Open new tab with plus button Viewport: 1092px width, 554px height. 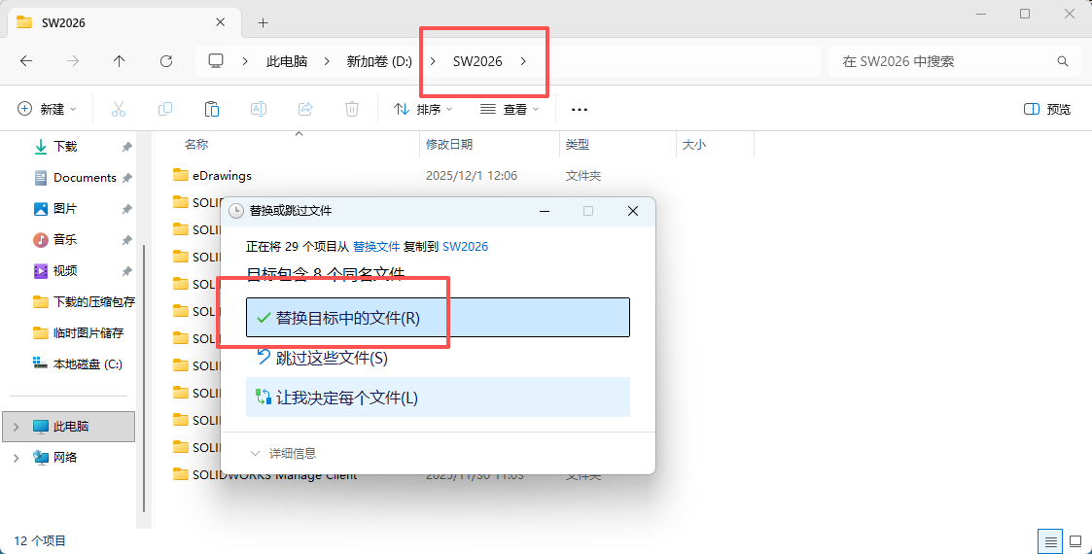(x=263, y=23)
